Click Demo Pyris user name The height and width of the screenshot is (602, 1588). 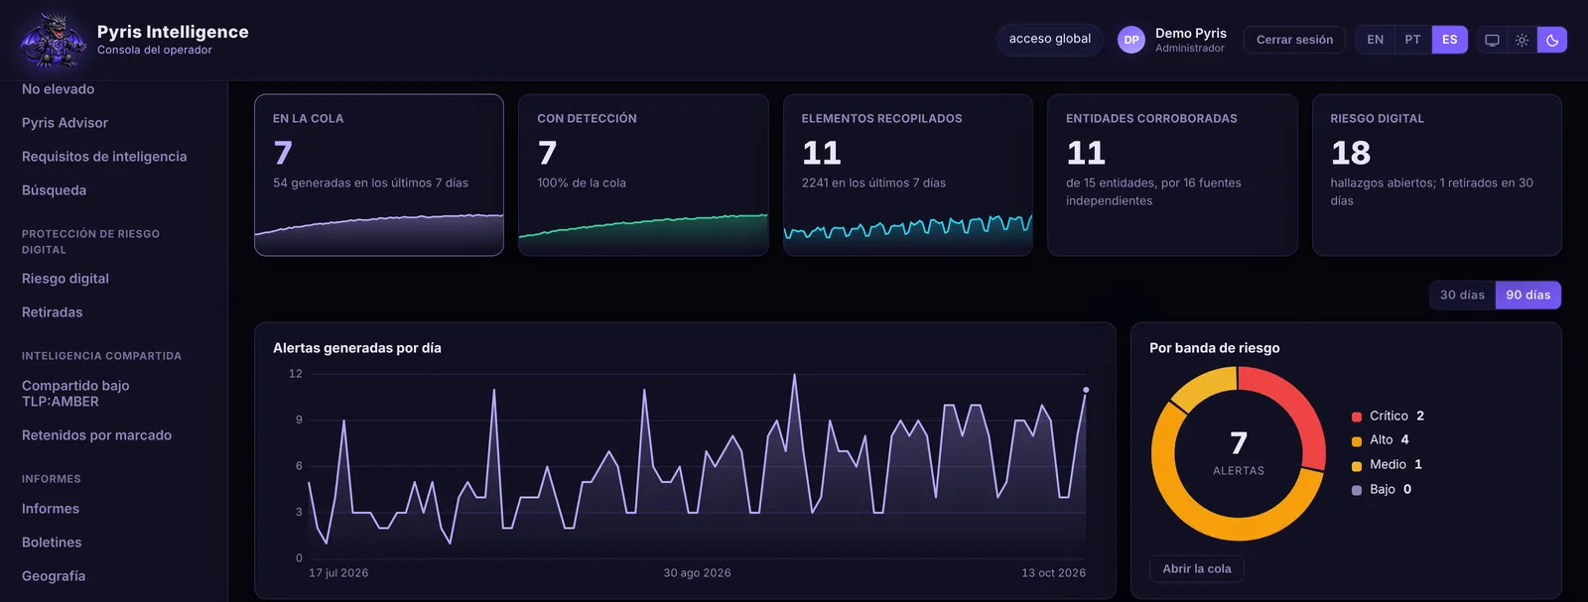coord(1191,33)
